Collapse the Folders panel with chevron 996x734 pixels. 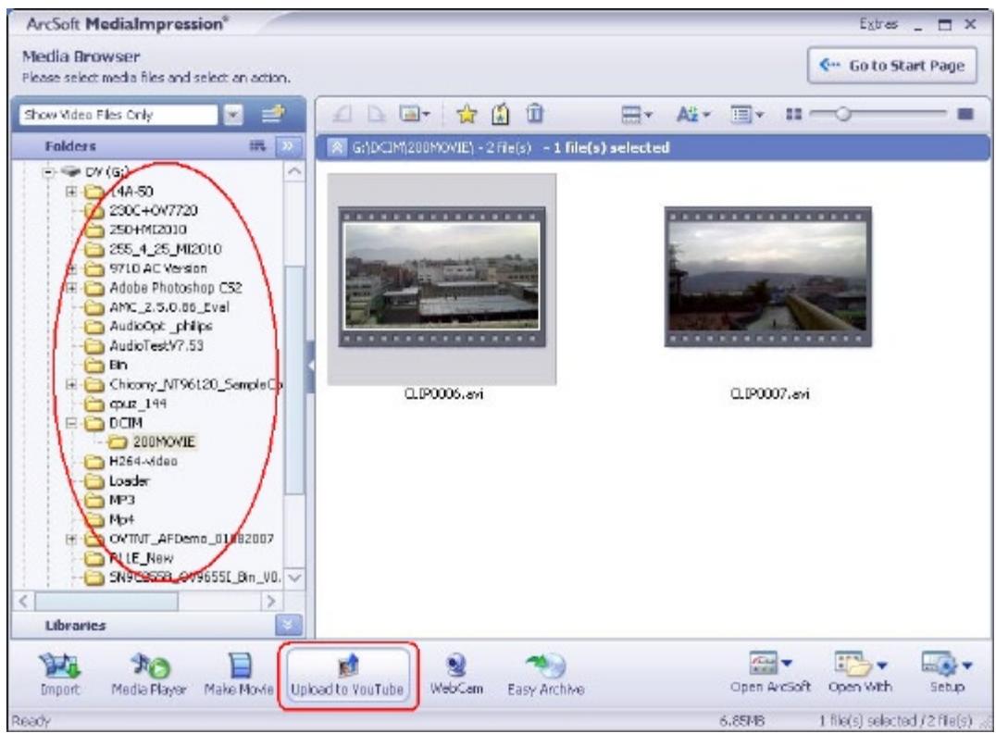pos(287,146)
